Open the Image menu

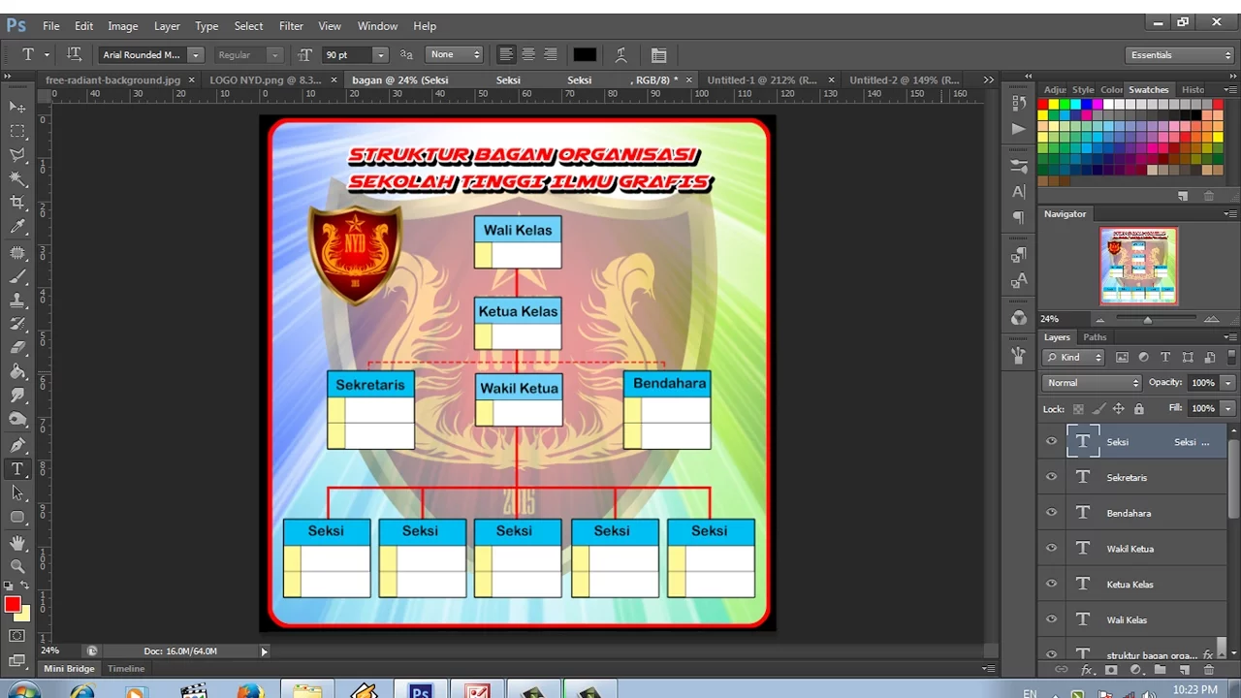tap(122, 26)
